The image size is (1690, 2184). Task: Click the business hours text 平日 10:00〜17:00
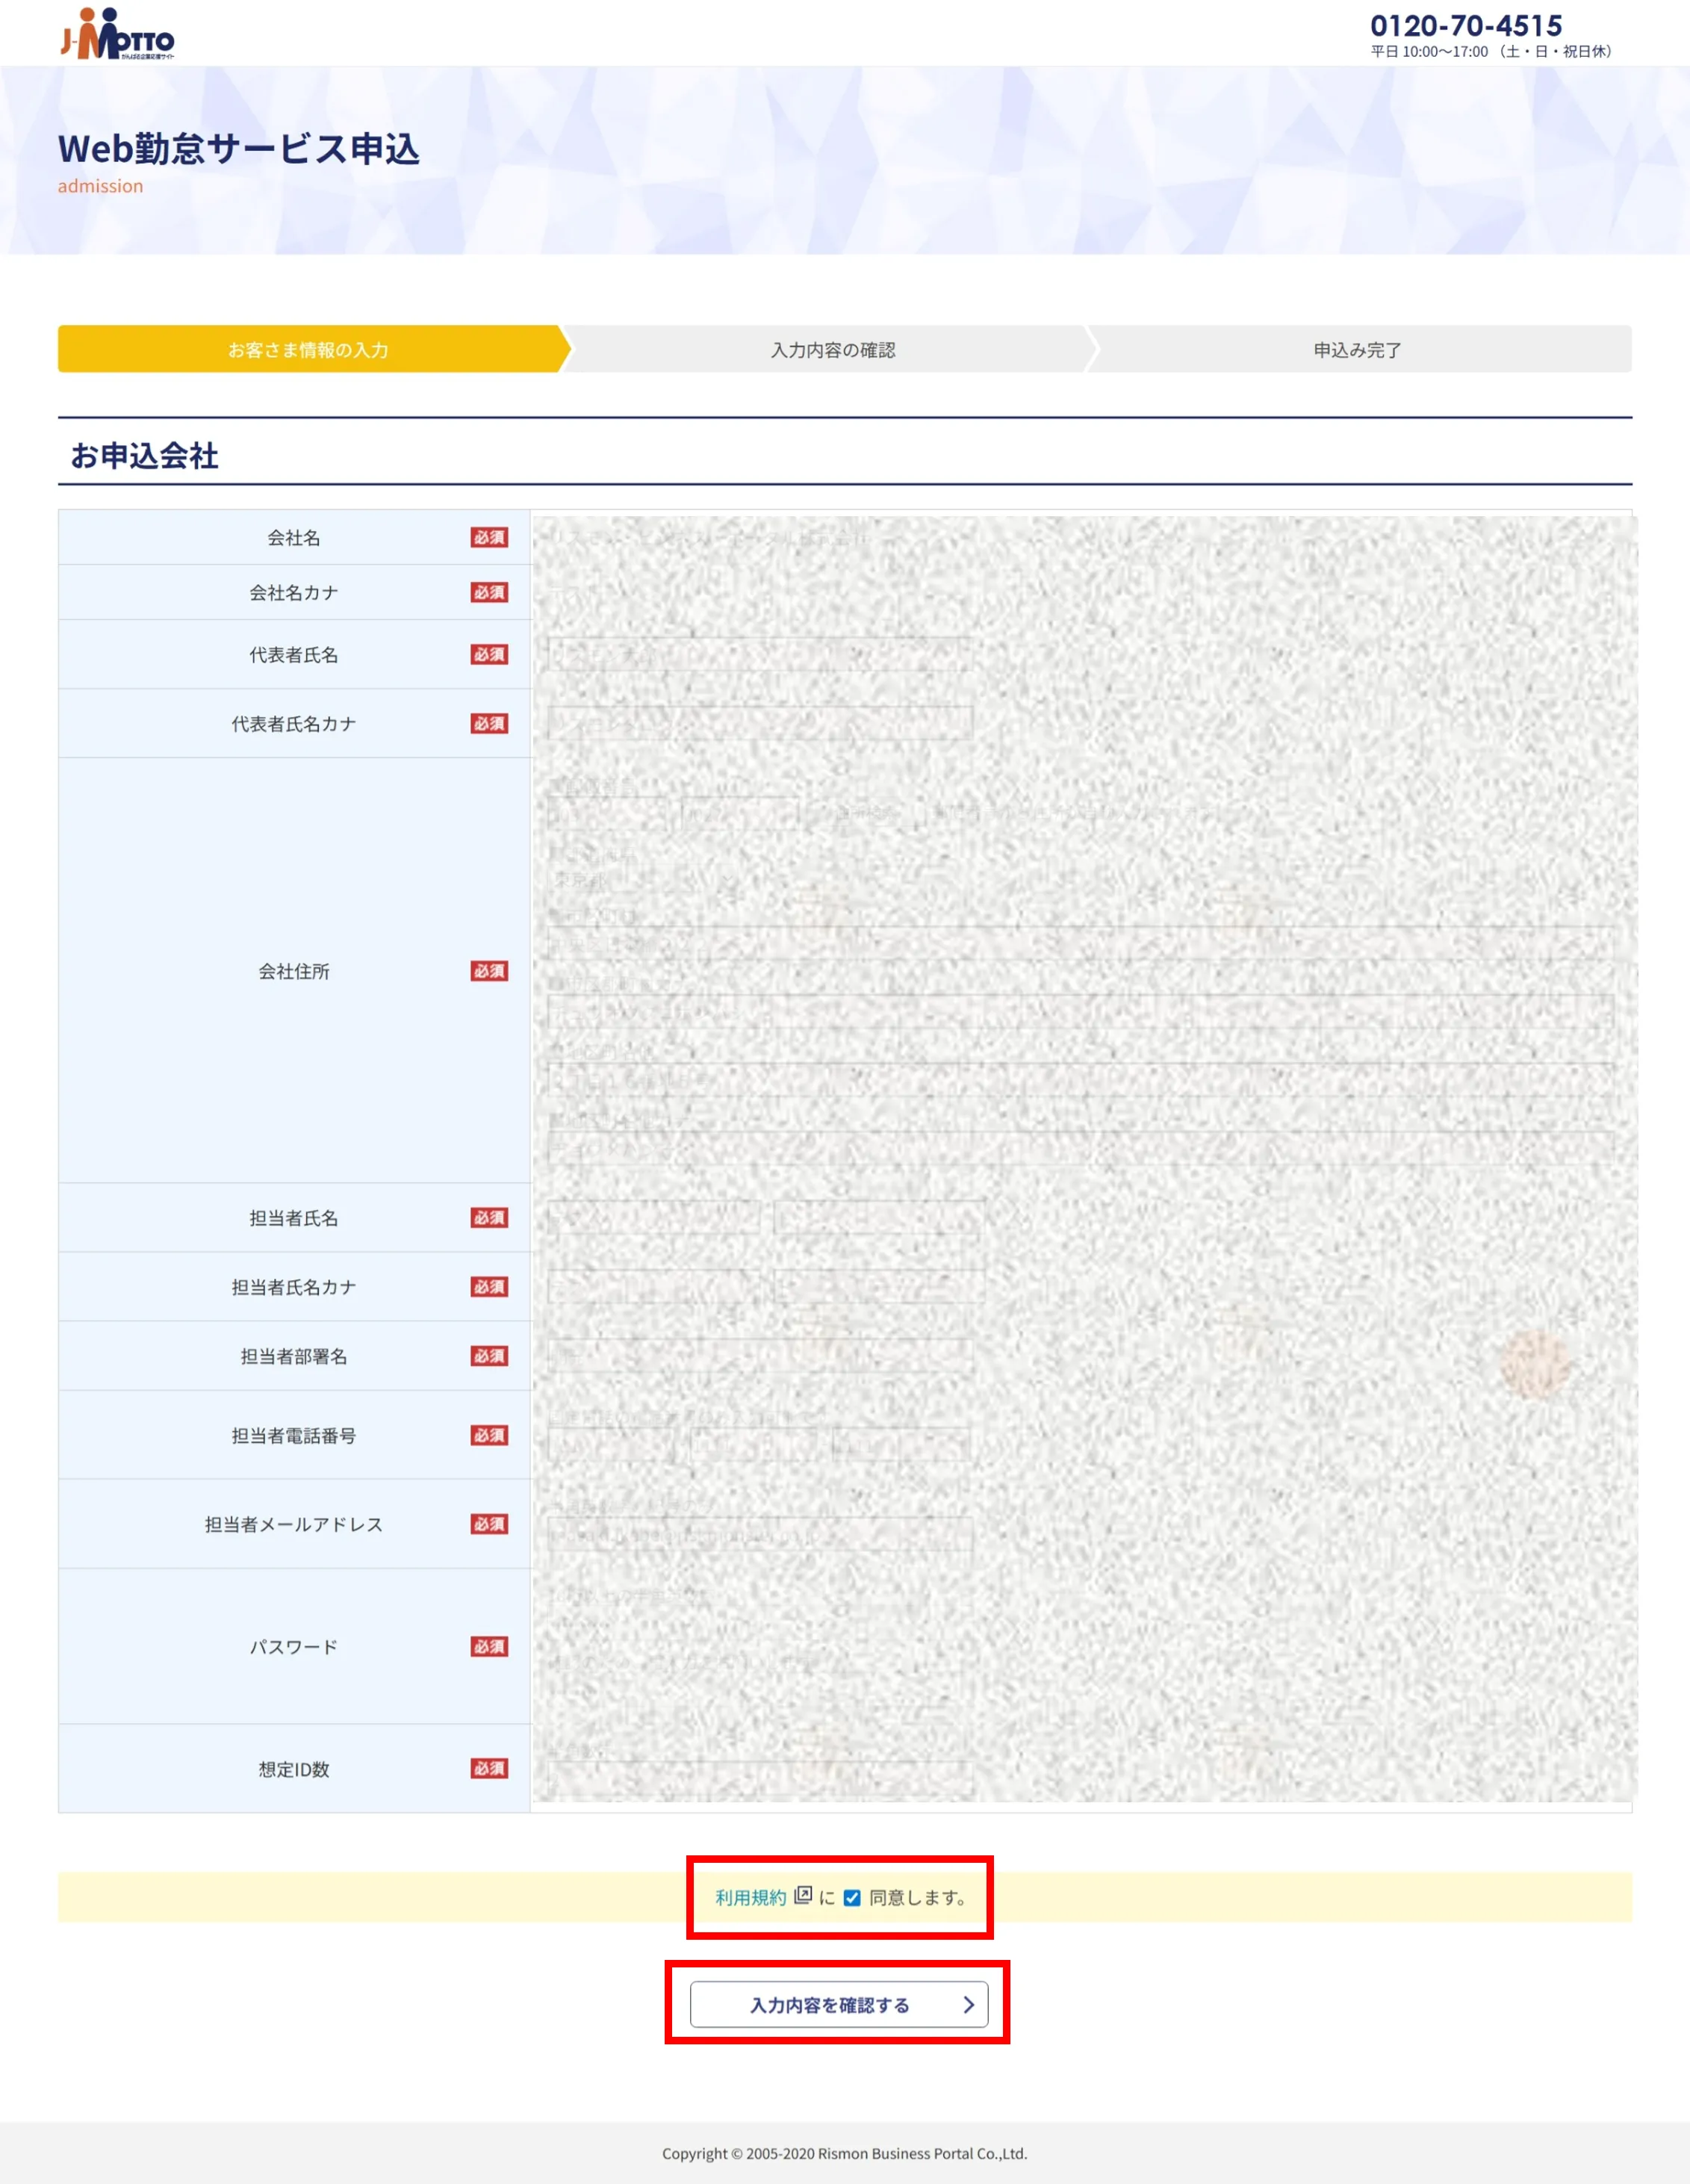1429,51
